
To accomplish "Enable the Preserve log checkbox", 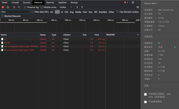I will [25, 7].
